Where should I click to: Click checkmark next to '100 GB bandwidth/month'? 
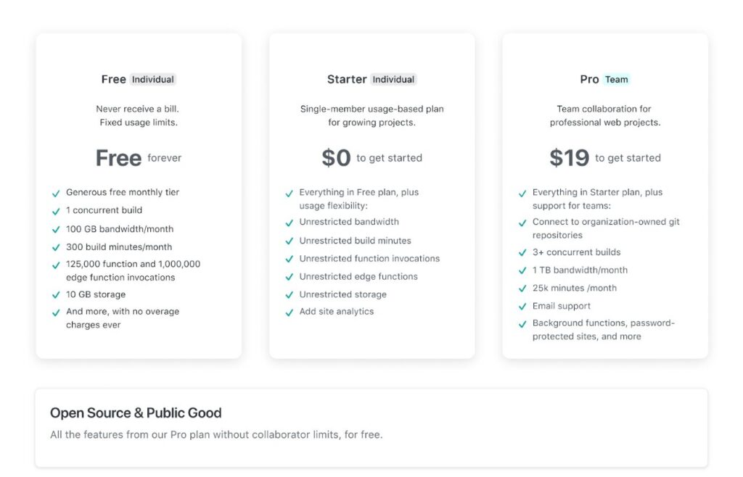(x=56, y=230)
